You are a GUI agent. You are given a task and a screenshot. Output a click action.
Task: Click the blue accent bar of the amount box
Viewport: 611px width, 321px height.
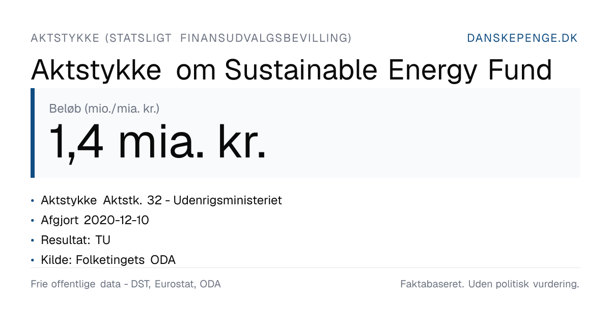tap(33, 133)
